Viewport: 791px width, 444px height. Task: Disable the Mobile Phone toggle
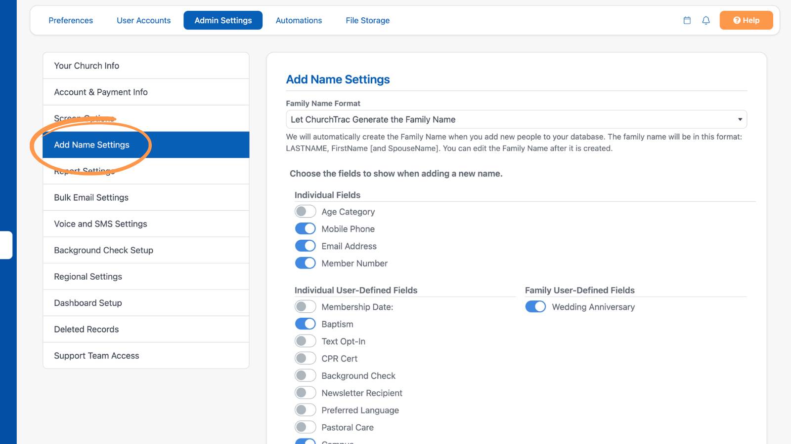pos(305,229)
